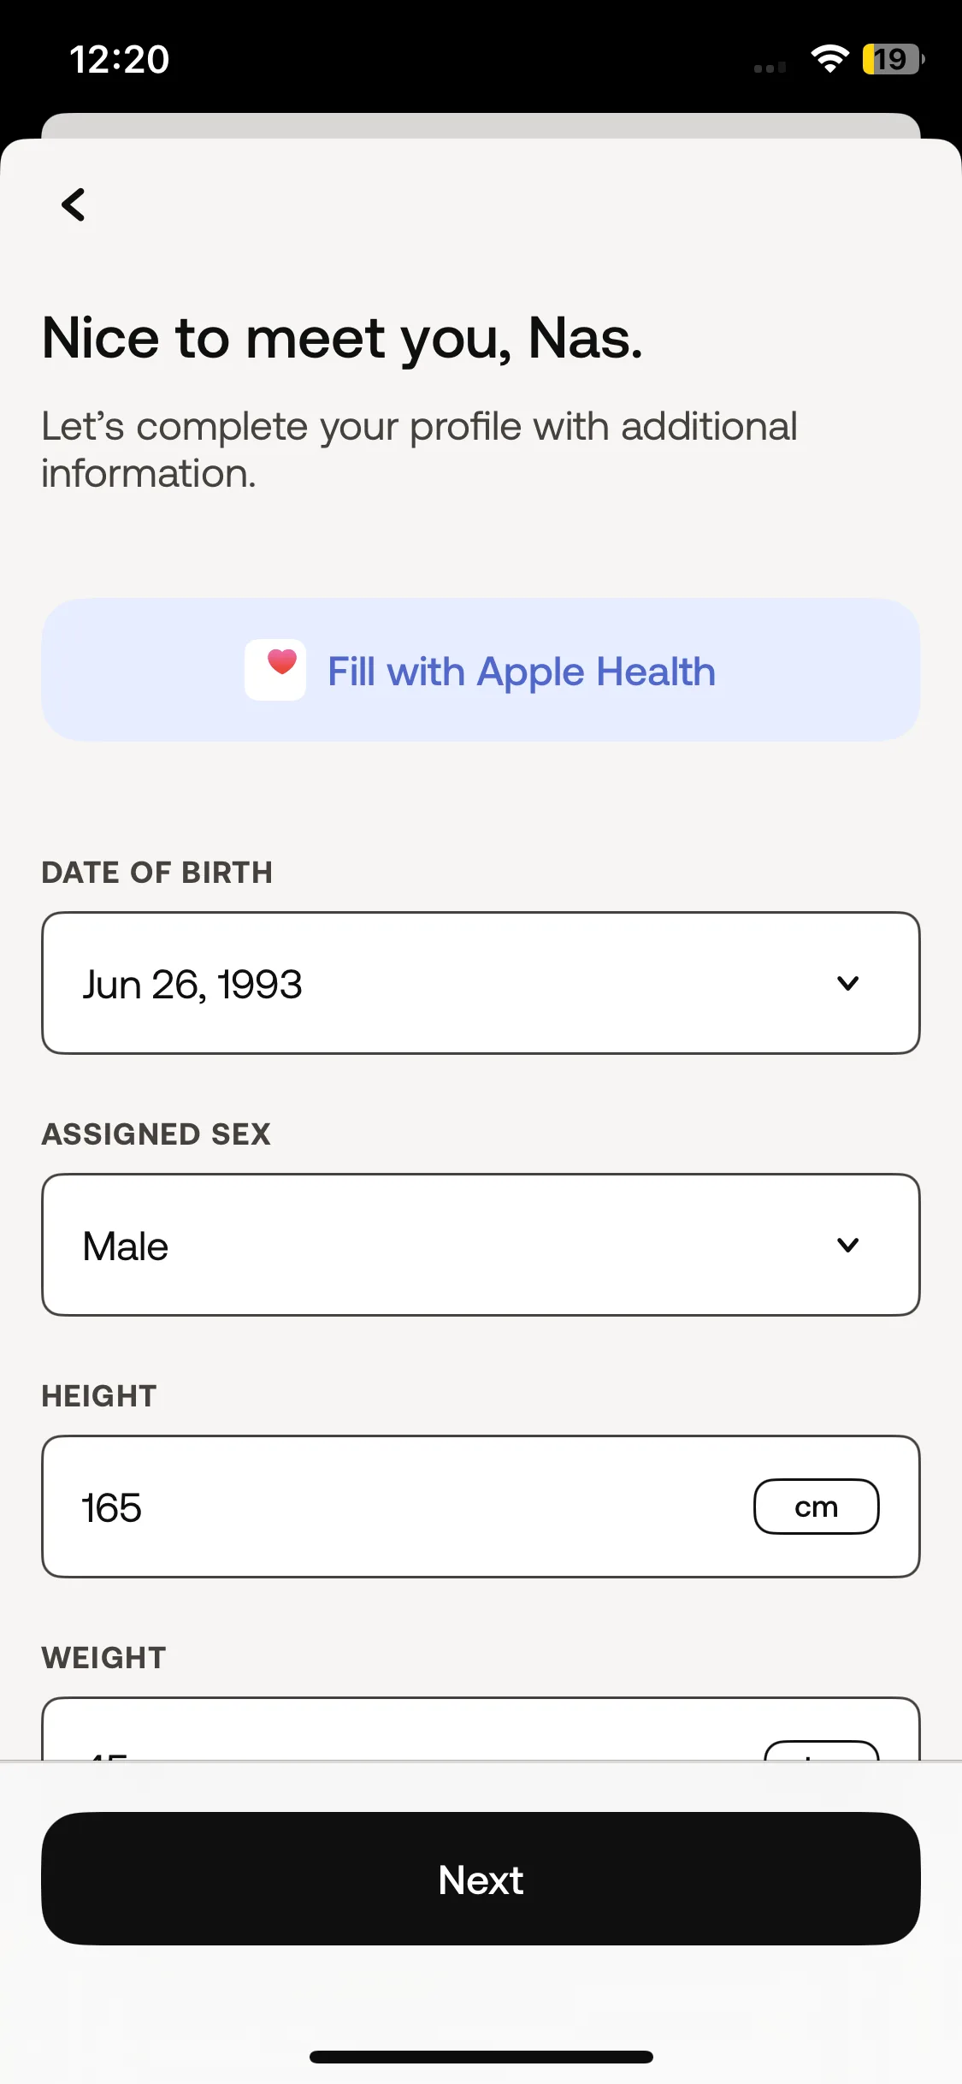Continue with the Next button

pyautogui.click(x=481, y=1879)
